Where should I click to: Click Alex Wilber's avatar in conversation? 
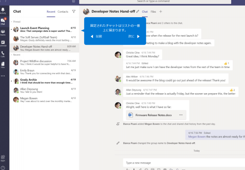pyautogui.click(x=118, y=79)
